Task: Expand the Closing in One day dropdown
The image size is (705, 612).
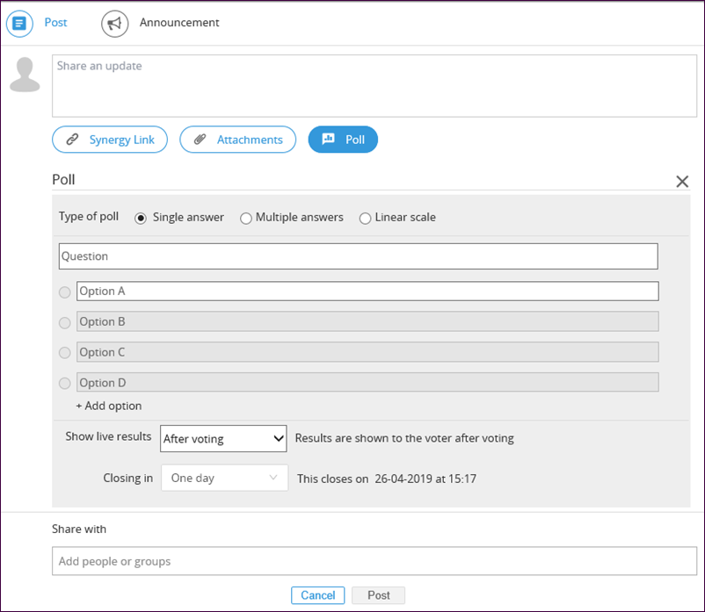Action: pyautogui.click(x=225, y=478)
